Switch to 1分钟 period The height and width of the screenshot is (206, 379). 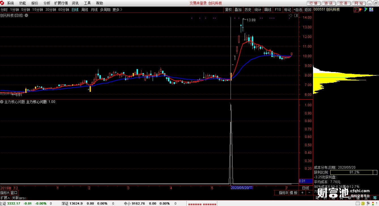pyautogui.click(x=14, y=10)
